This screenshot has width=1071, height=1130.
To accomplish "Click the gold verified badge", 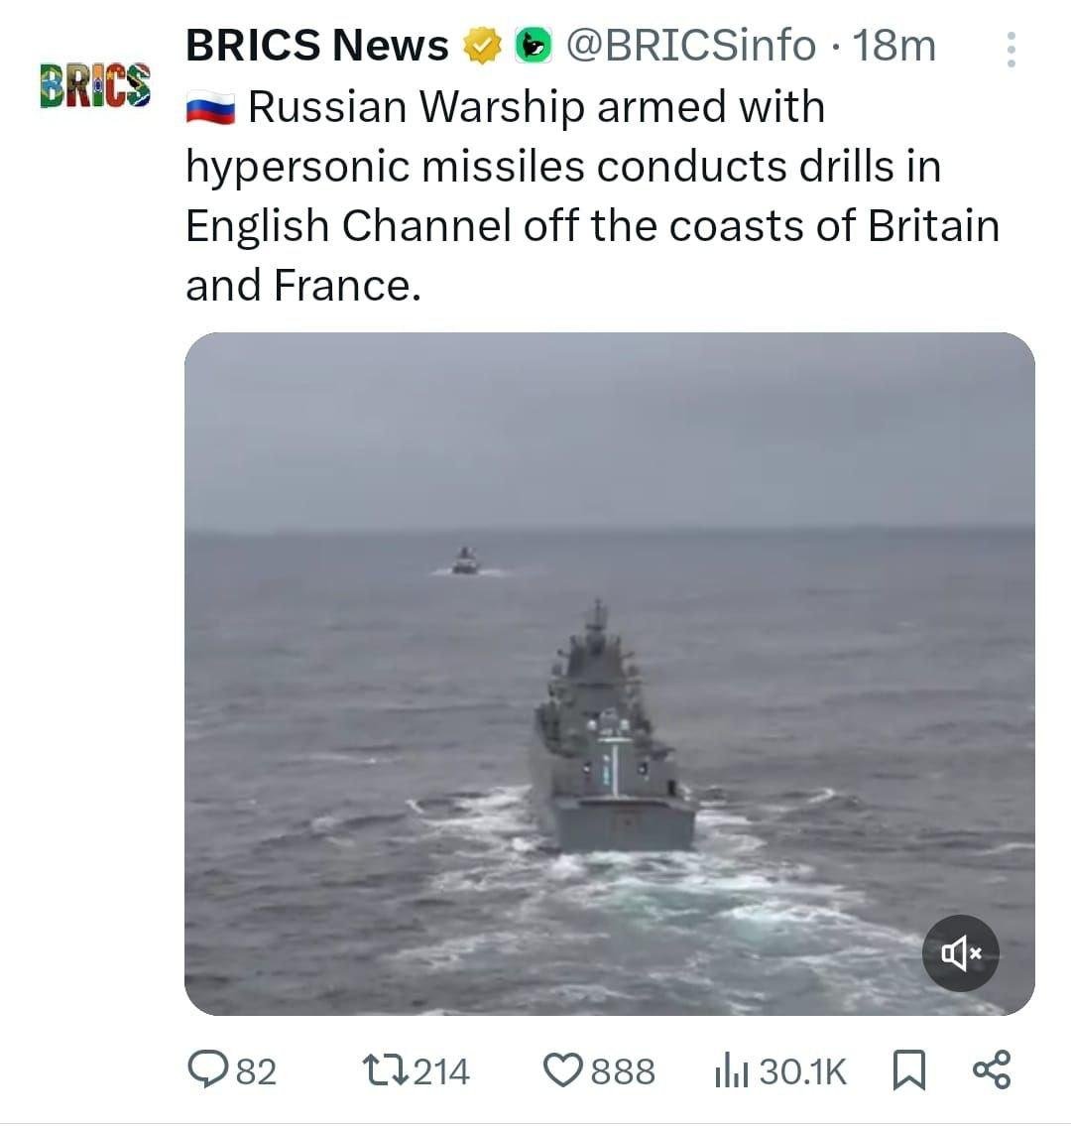I will click(x=482, y=46).
